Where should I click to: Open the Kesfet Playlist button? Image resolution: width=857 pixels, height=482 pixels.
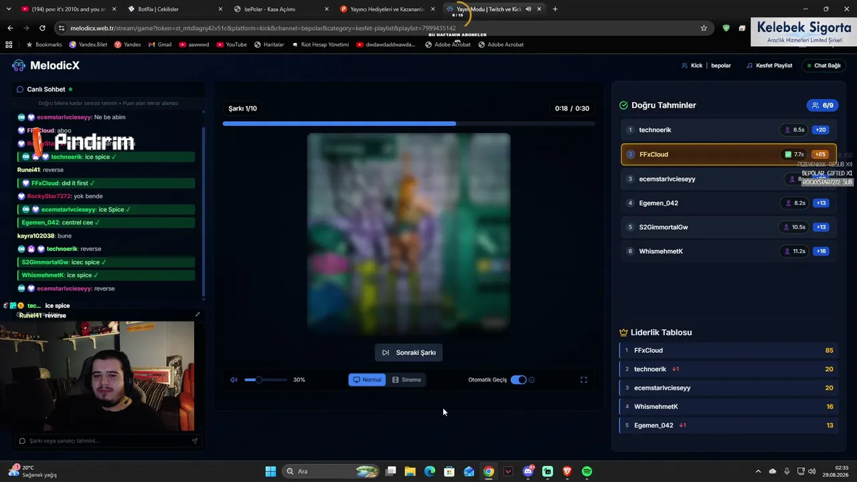coord(769,66)
